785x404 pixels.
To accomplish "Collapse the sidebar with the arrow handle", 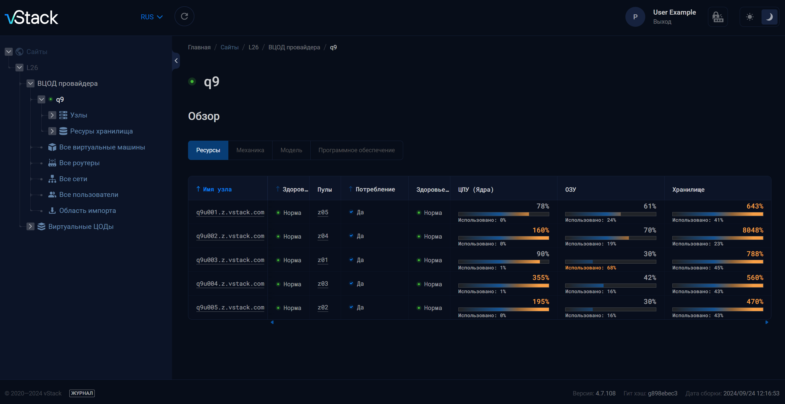I will [x=176, y=61].
